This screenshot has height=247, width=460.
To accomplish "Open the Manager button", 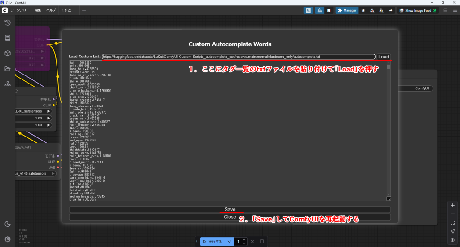I will coord(347,10).
